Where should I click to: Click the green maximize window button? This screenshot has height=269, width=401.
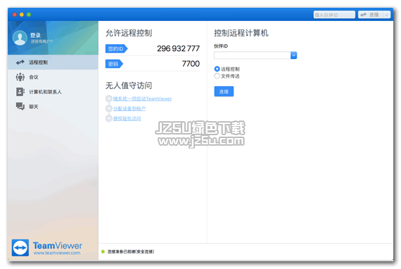point(29,15)
